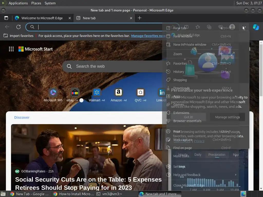
Task: Open the System menu in top panel
Action: (50, 3)
